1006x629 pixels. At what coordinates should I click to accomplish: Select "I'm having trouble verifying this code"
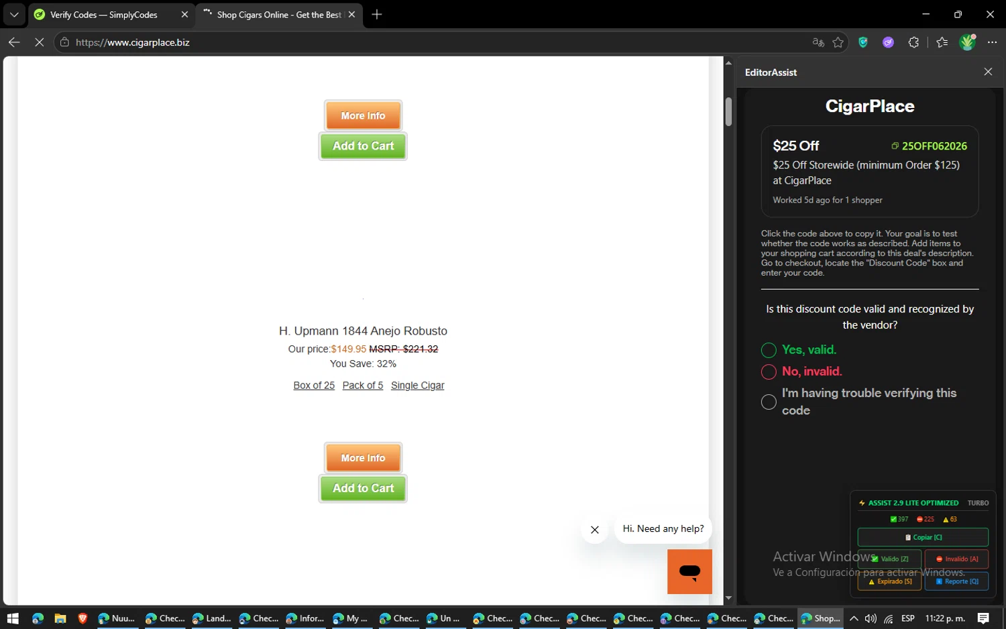[769, 402]
